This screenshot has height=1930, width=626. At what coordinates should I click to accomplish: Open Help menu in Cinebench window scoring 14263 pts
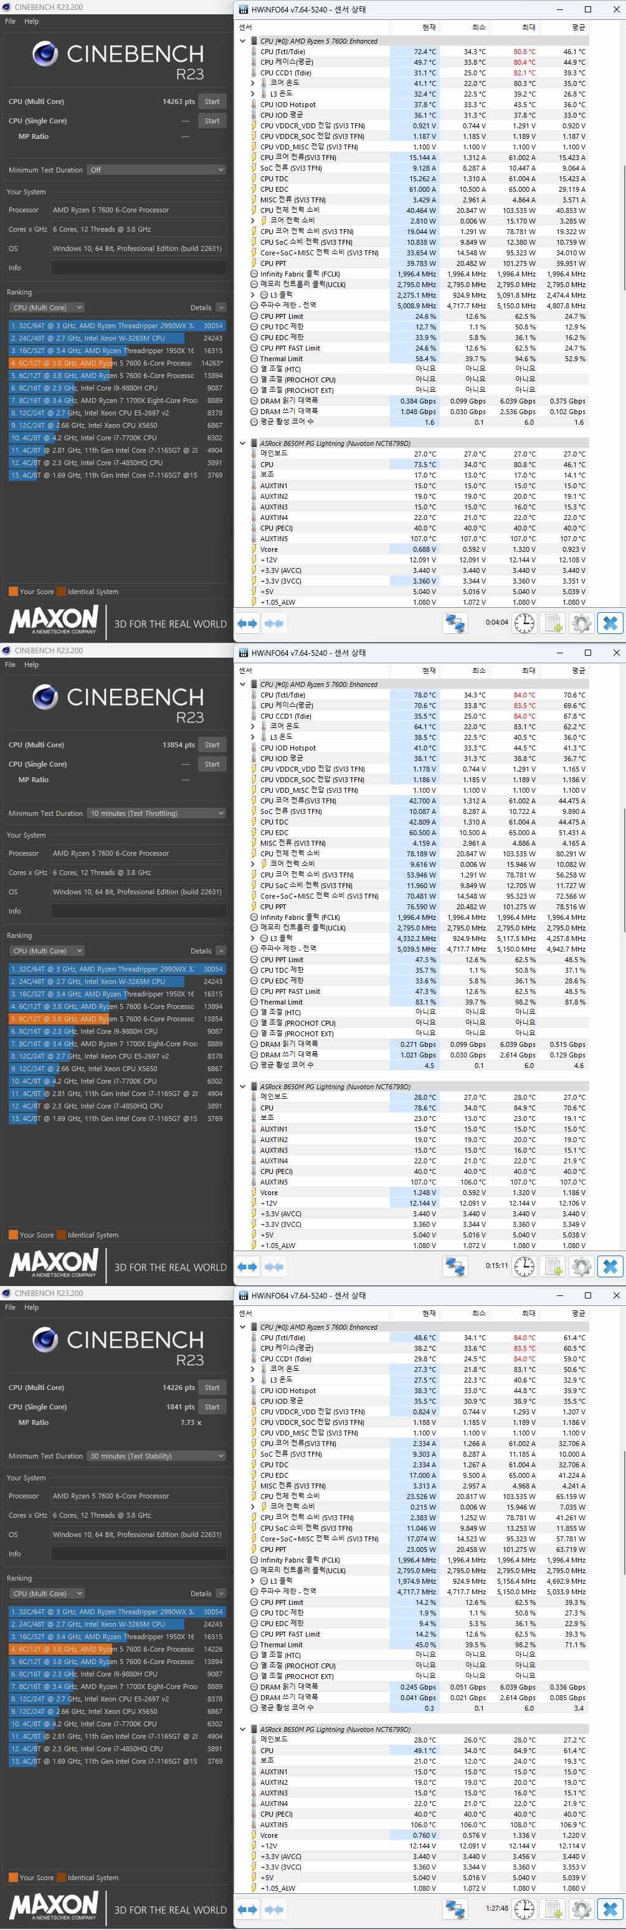point(32,21)
